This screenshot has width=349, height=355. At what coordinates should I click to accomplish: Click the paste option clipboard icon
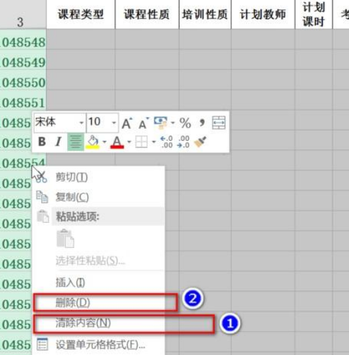click(65, 239)
